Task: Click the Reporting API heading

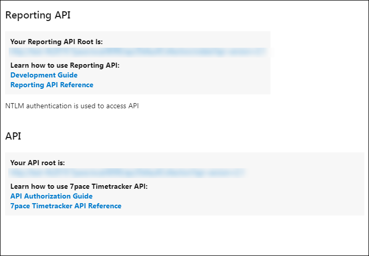Action: 38,15
